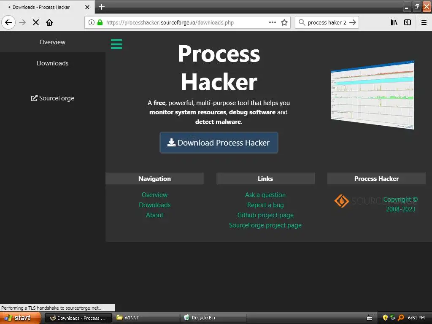Open the Downloads footer link

tap(154, 205)
